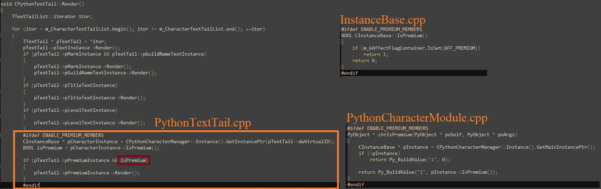This screenshot has width=601, height=189.
Task: Click the pPremiumInstance->Render() call
Action: 87,173
